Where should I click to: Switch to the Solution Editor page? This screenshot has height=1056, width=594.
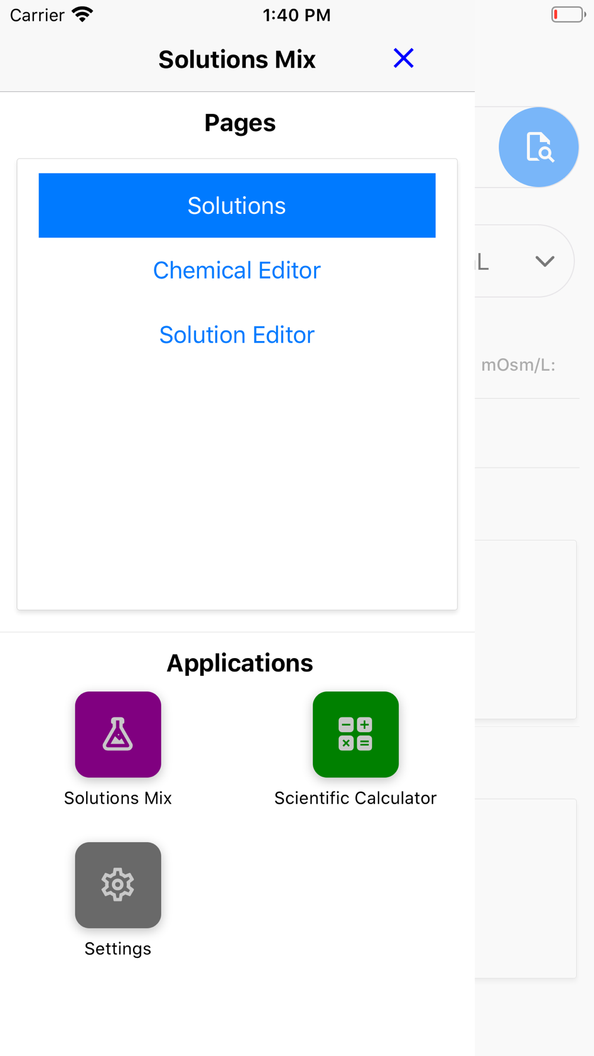tap(237, 335)
